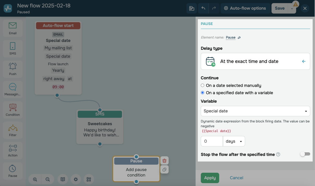Image resolution: width=315 pixels, height=186 pixels.
Task: Click the app logo in the header
Action: [x=8, y=8]
